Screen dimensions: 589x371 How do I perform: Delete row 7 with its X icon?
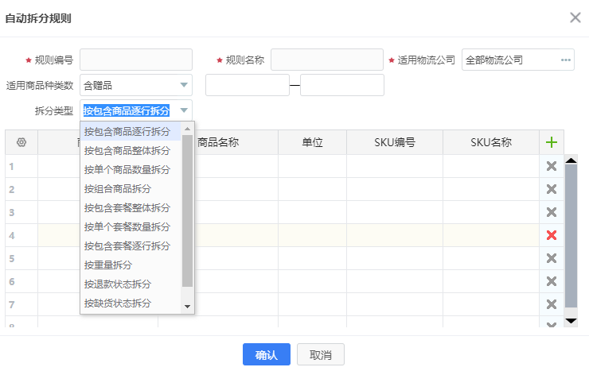coord(552,304)
